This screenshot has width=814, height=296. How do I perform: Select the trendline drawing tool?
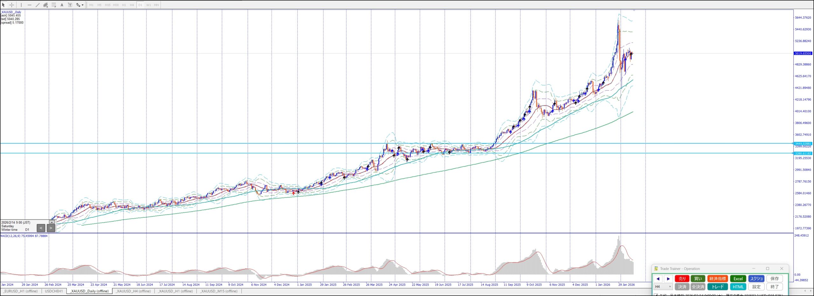coord(38,5)
